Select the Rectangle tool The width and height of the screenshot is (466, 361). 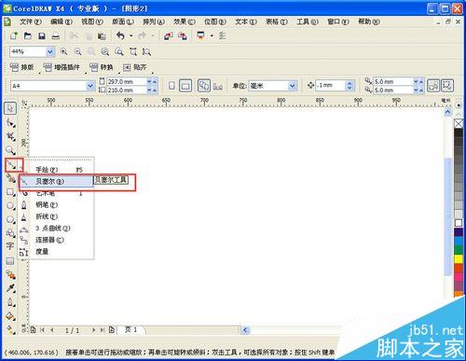(10, 192)
